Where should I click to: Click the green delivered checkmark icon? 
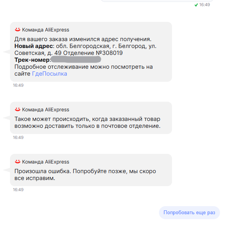pyautogui.click(x=196, y=5)
